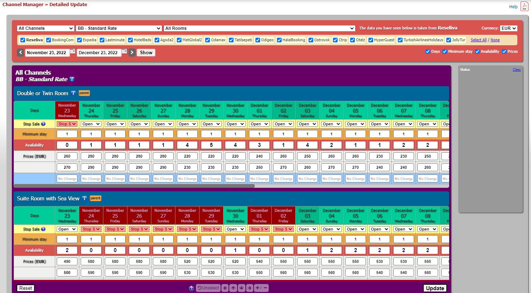Screen dimensions: 531x293
Task: Open info icon beside Double or Twin Room
Action: coord(73,93)
